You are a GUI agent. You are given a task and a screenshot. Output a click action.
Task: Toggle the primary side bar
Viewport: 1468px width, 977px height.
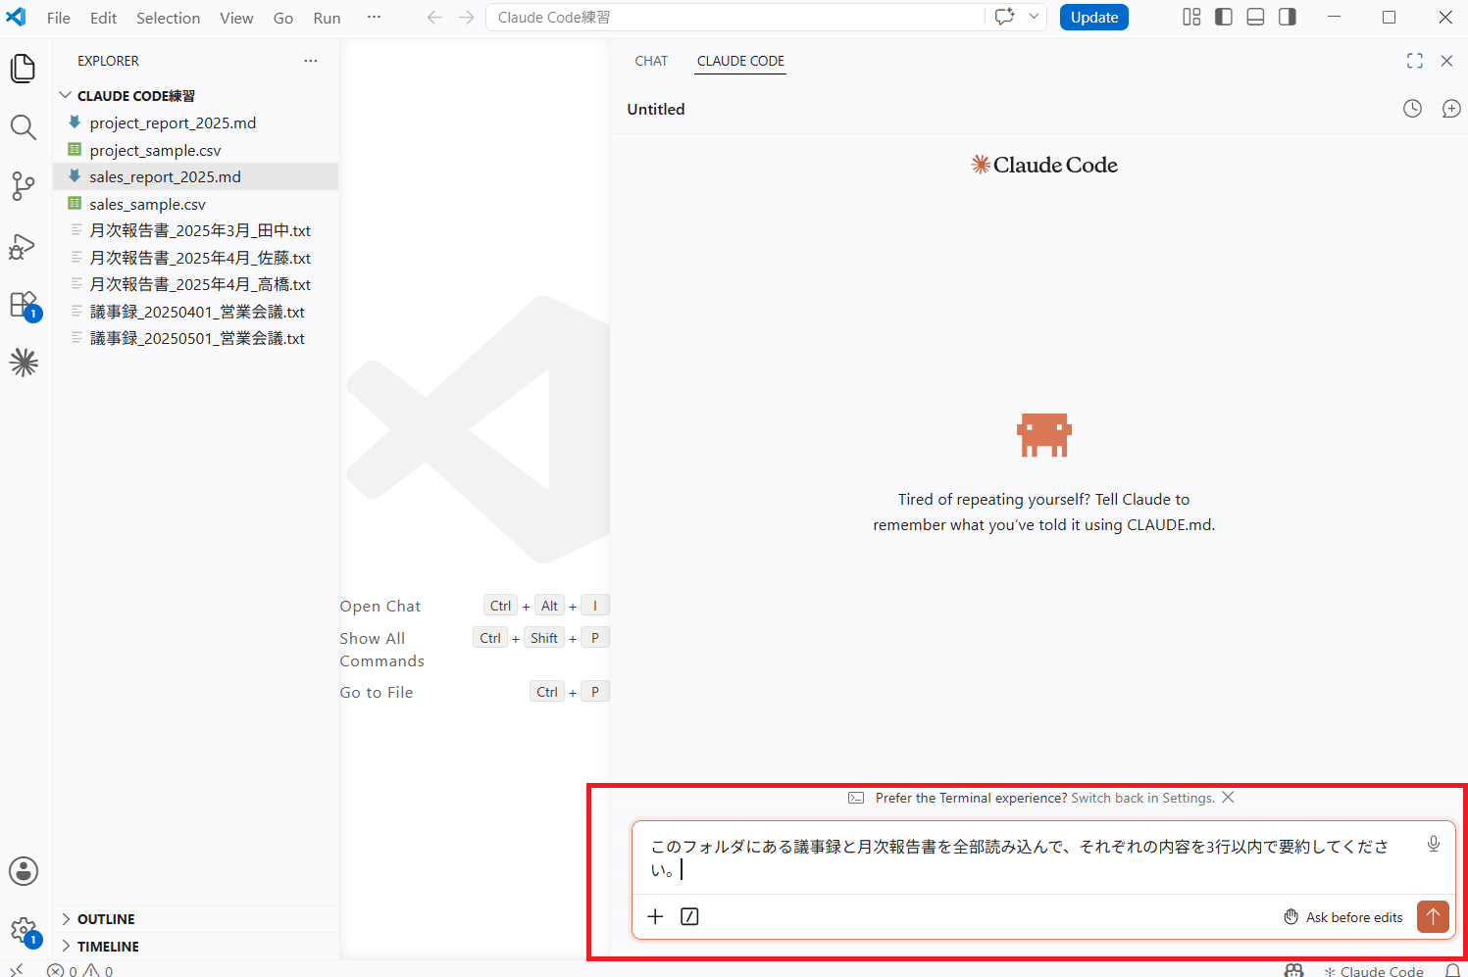tap(1224, 17)
